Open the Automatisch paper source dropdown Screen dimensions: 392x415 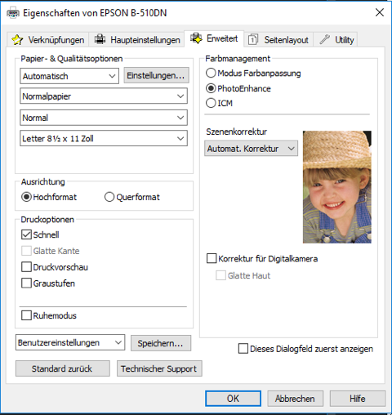coord(69,76)
